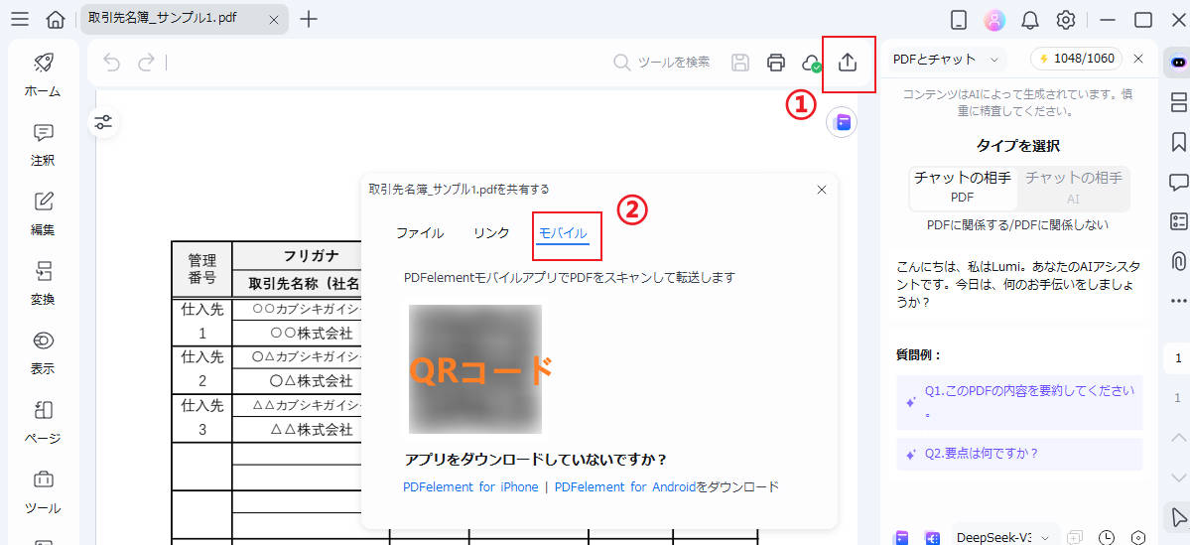The image size is (1190, 545).
Task: Click the share/upload icon in the toolbar
Action: pos(848,63)
